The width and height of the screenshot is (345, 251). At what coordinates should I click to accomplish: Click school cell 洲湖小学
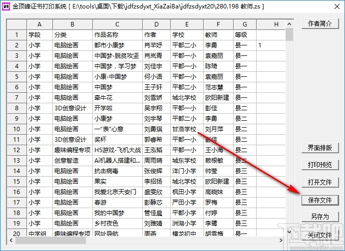pyautogui.click(x=187, y=223)
